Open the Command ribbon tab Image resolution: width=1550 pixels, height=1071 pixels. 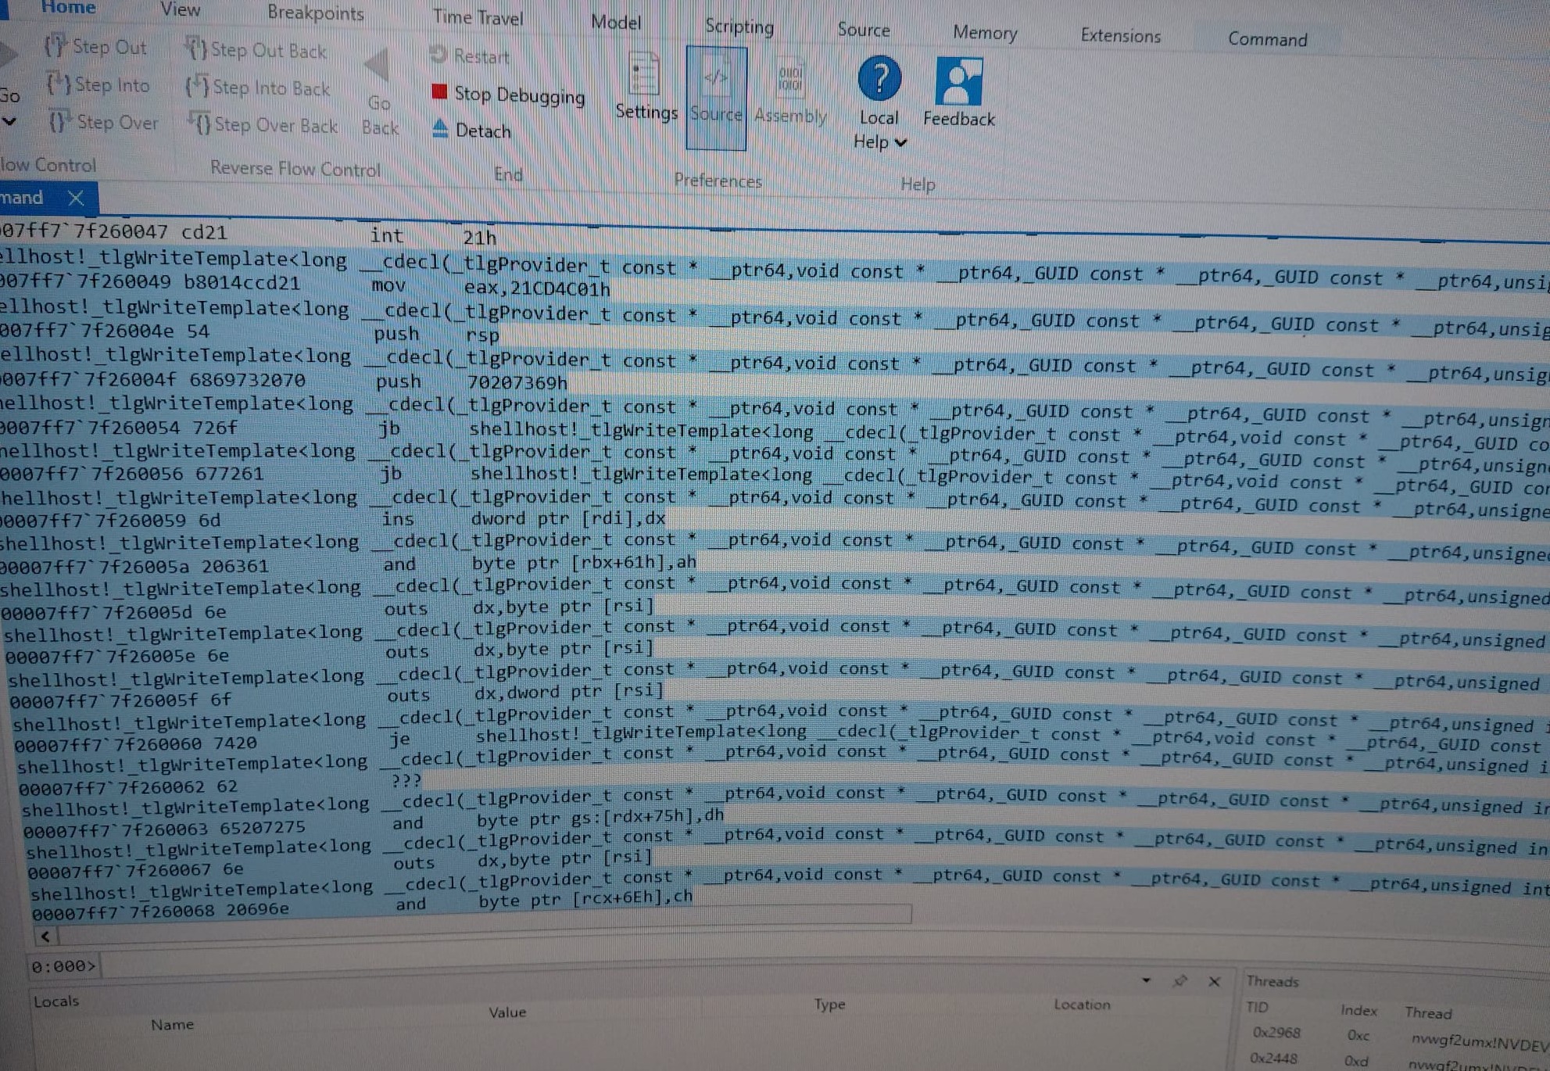[x=1267, y=39]
